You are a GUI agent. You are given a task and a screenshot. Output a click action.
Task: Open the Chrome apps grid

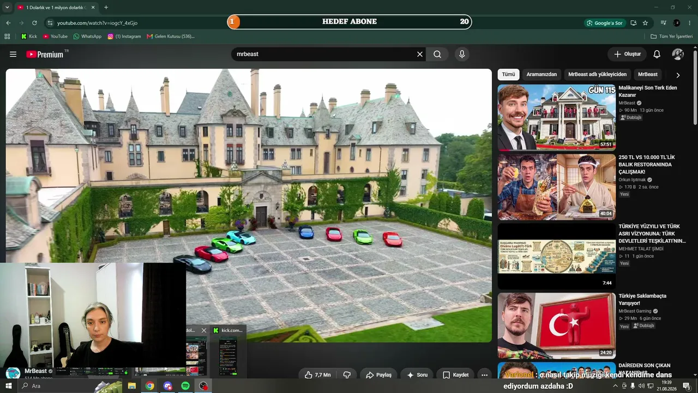(7, 37)
